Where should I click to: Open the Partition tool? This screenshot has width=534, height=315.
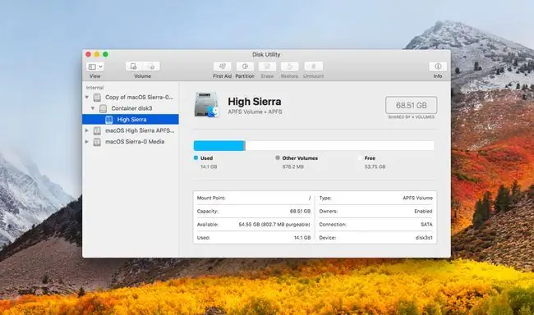tap(245, 66)
